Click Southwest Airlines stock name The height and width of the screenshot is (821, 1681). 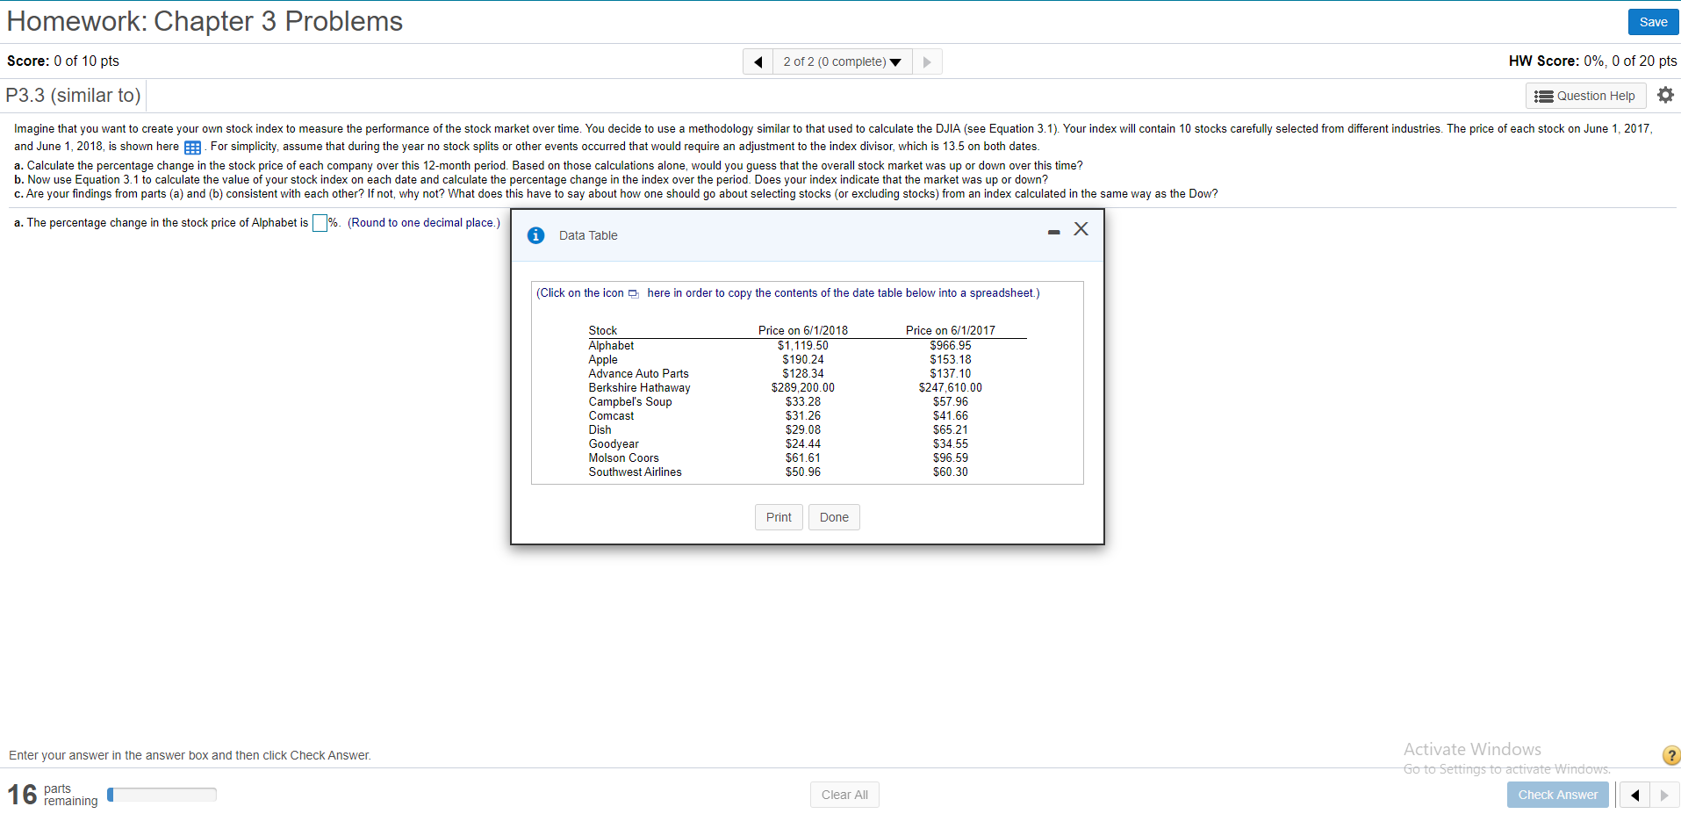point(635,472)
